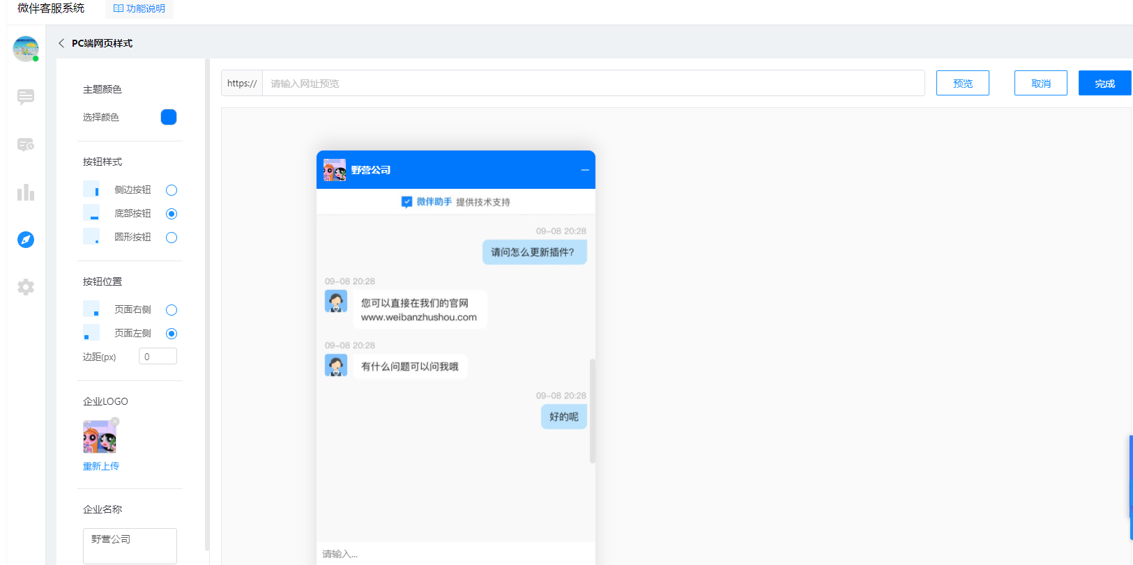Focus the 企业名称 company name textbox
The height and width of the screenshot is (565, 1133).
pos(130,545)
